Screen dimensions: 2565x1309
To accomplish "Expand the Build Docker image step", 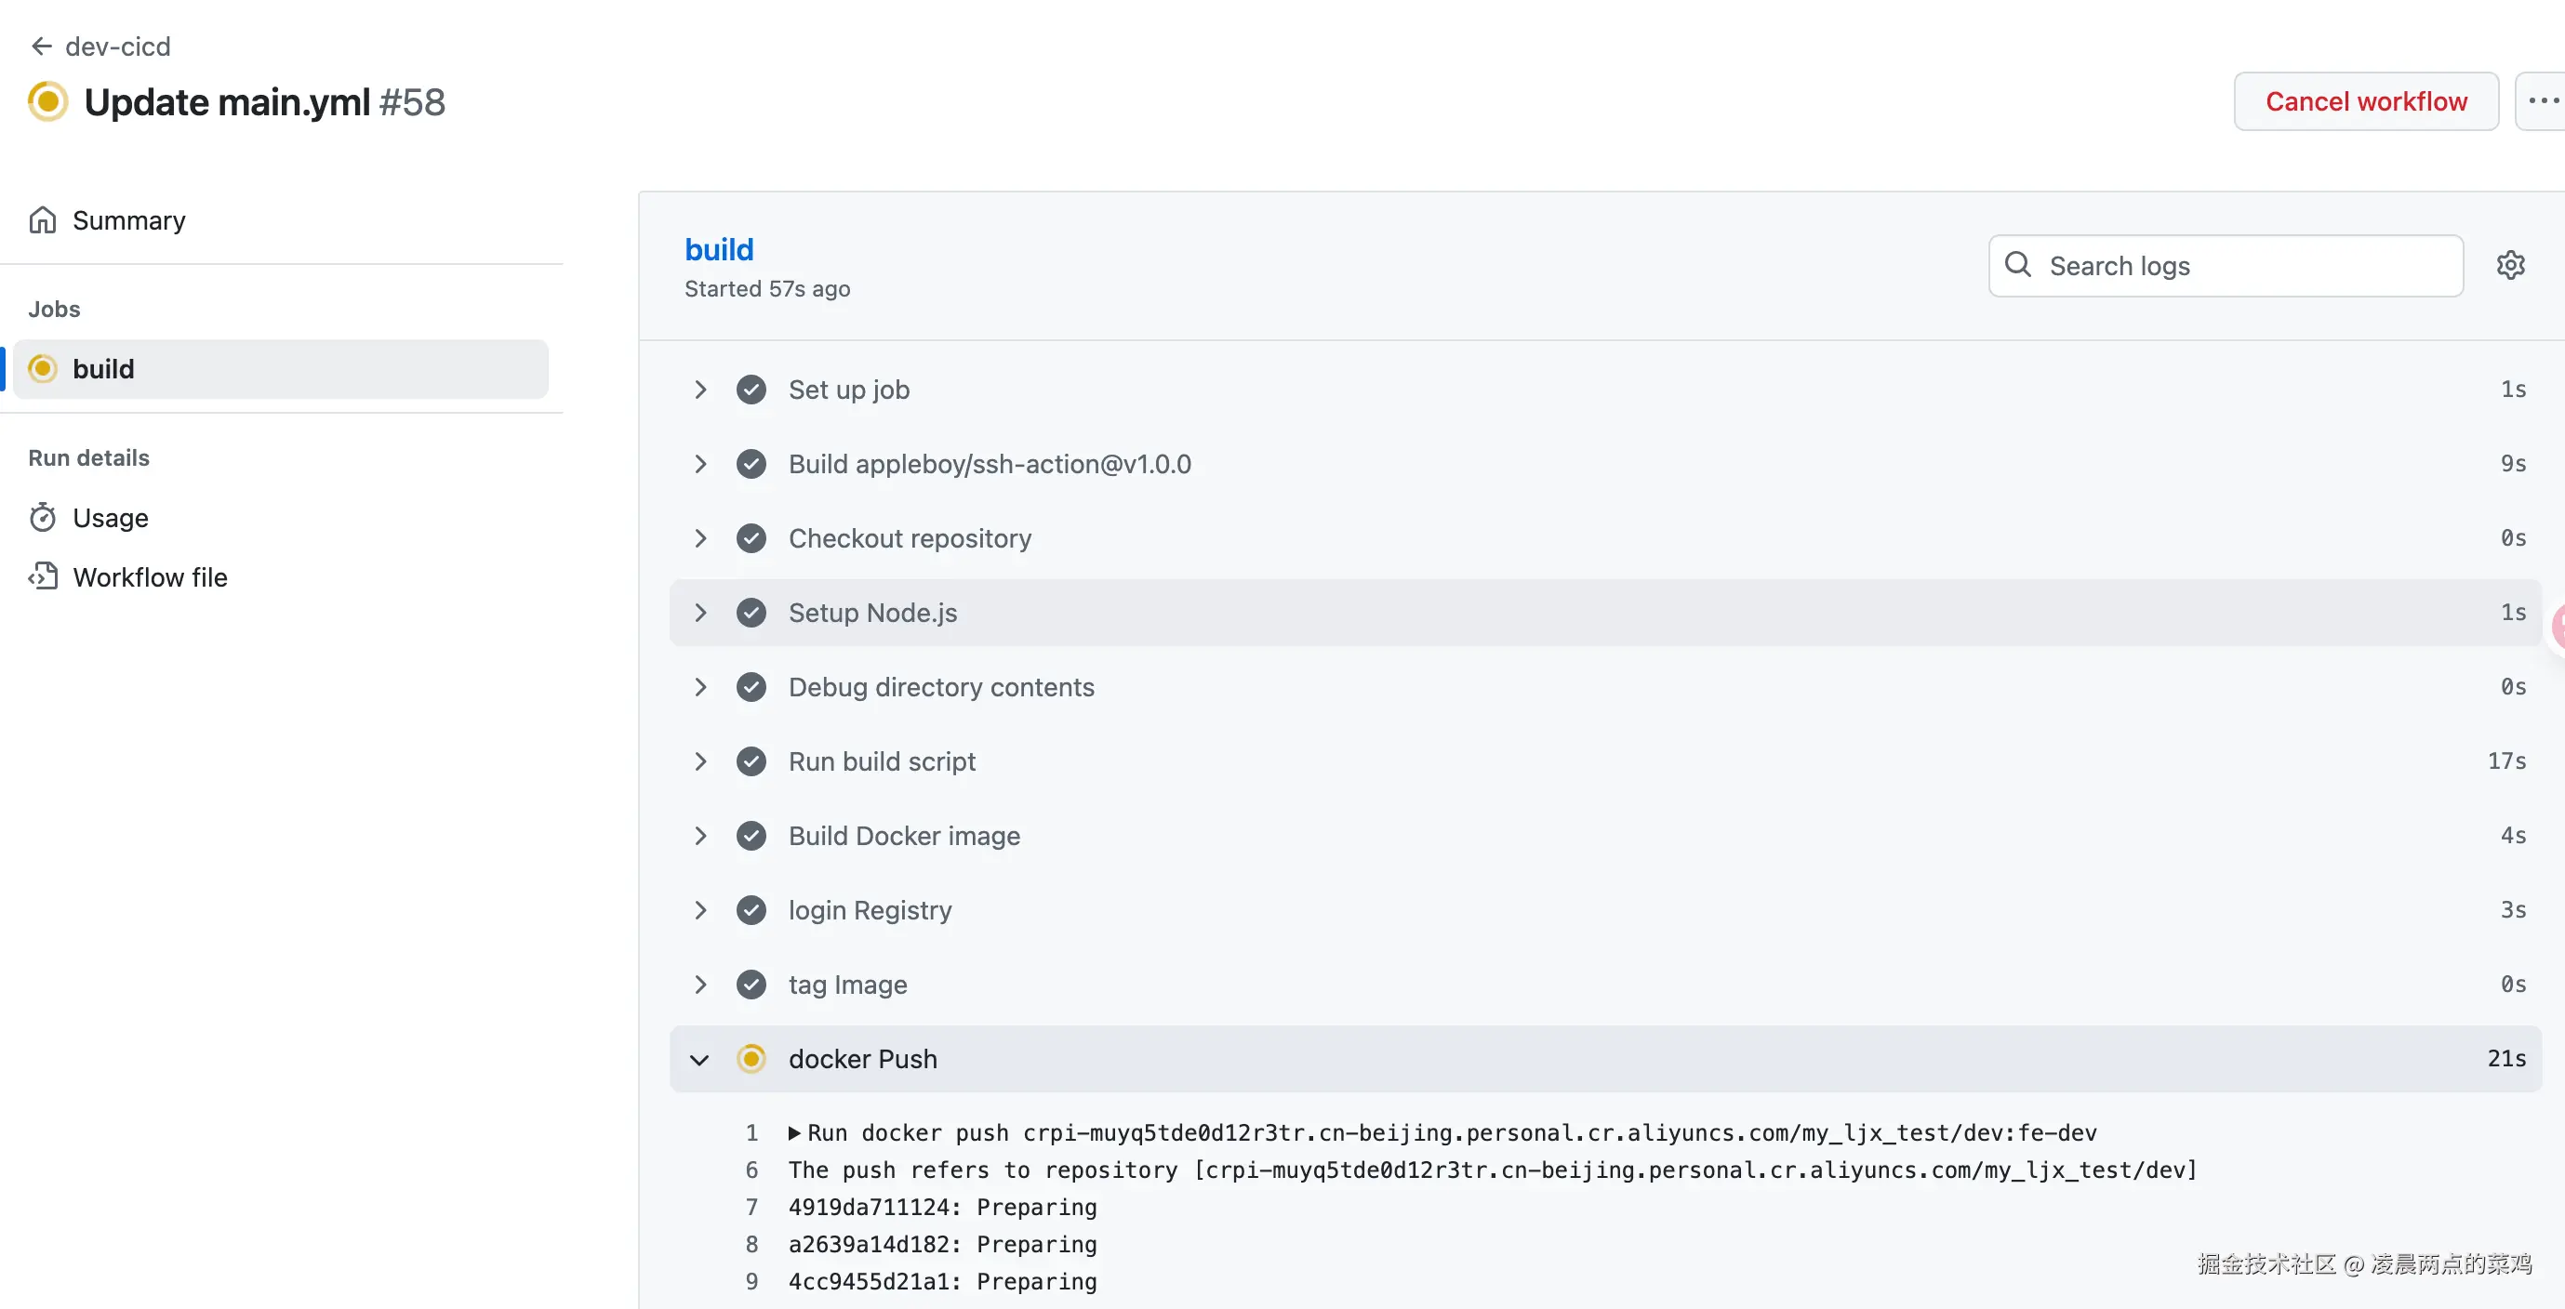I will point(700,836).
